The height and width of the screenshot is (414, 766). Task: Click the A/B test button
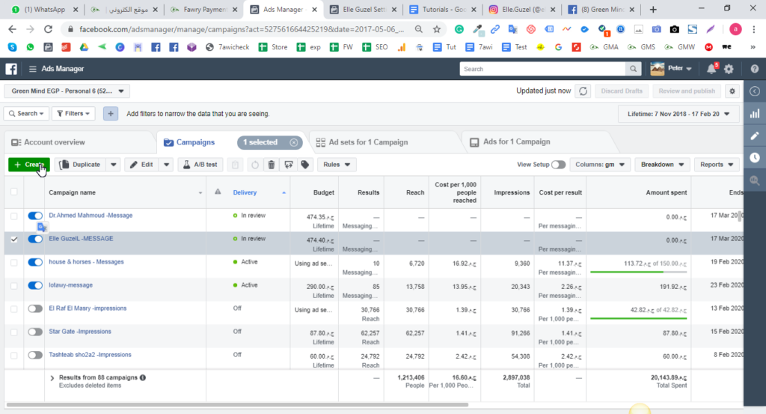tap(200, 165)
